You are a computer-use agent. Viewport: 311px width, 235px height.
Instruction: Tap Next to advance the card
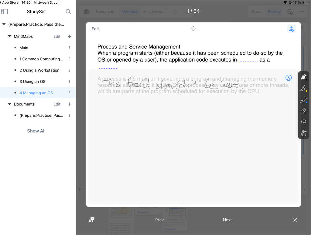tap(227, 220)
